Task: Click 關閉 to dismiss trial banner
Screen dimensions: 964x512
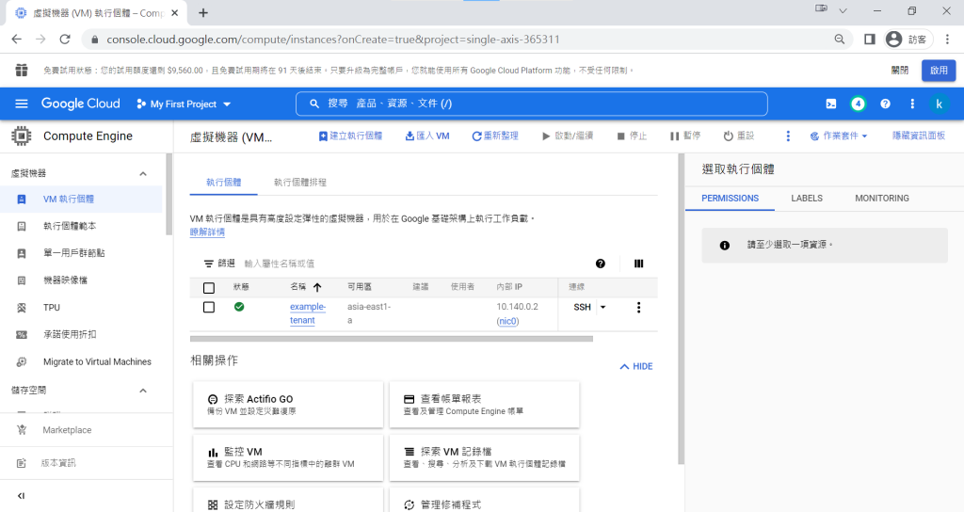Action: tap(899, 70)
